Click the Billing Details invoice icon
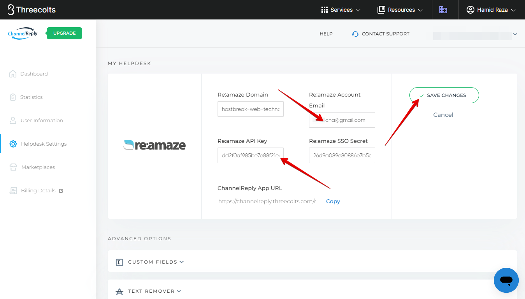This screenshot has width=525, height=299. [14, 190]
